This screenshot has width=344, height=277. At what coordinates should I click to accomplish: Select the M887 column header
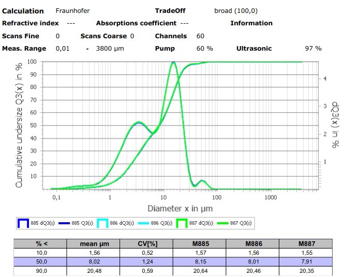(305, 243)
